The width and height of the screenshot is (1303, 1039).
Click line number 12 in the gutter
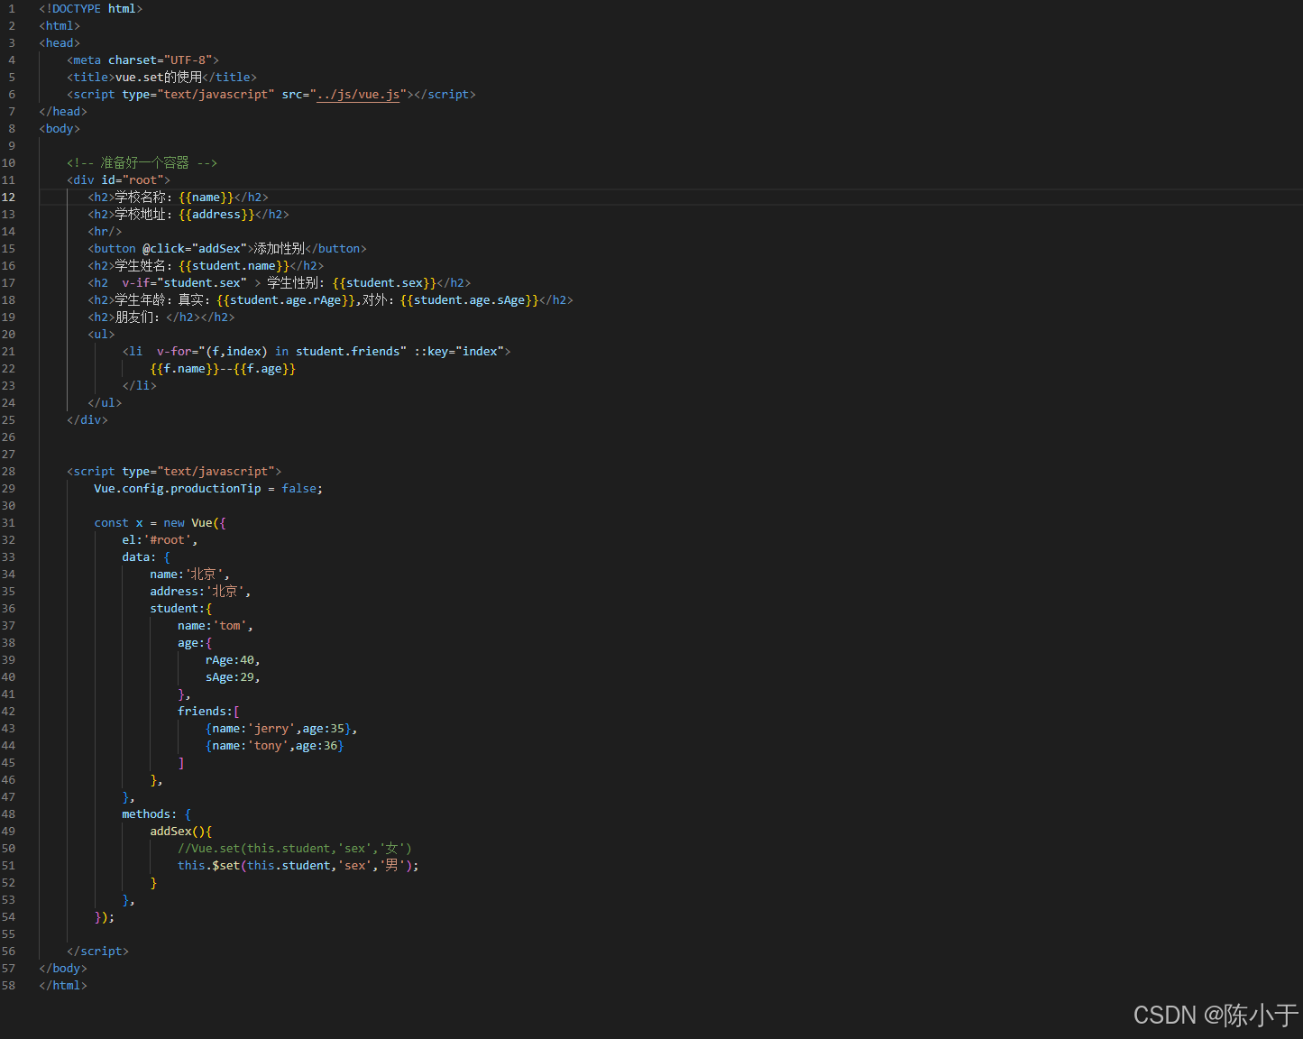click(8, 198)
